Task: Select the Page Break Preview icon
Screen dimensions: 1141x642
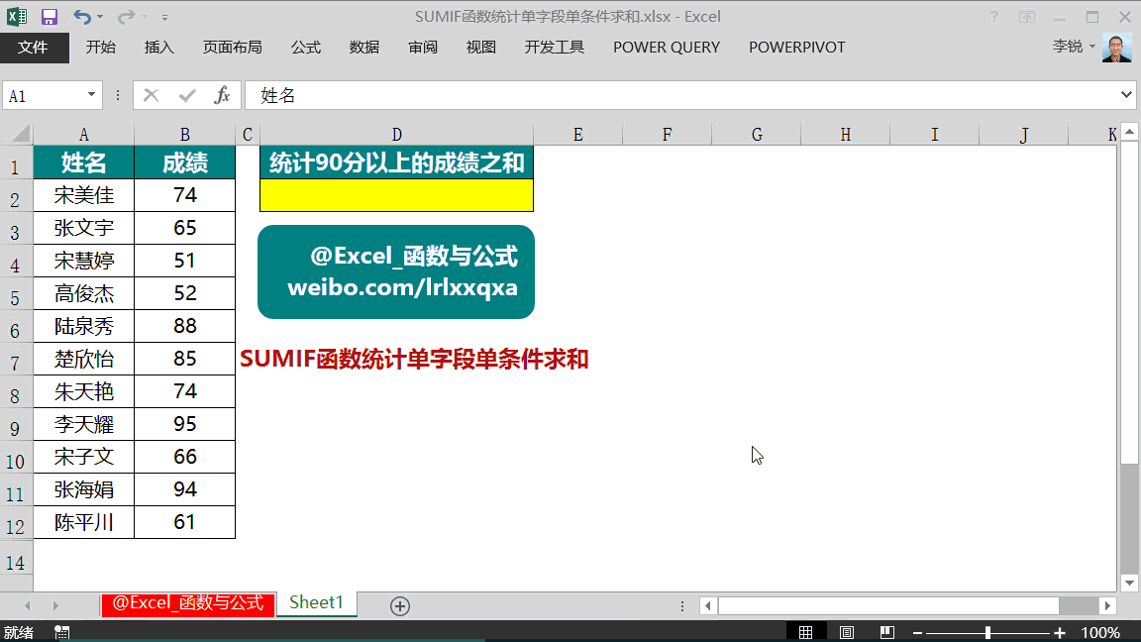Action: coord(886,630)
